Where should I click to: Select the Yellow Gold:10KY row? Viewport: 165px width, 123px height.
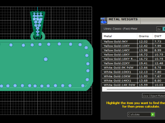(133, 46)
